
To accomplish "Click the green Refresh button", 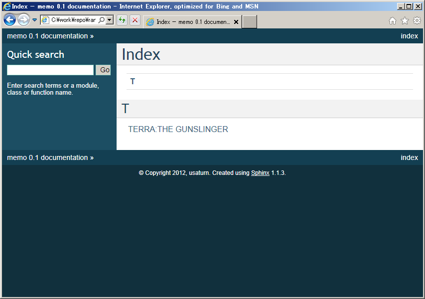I will coord(122,20).
